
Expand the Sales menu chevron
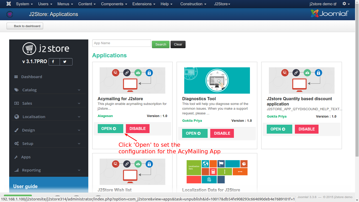79,103
